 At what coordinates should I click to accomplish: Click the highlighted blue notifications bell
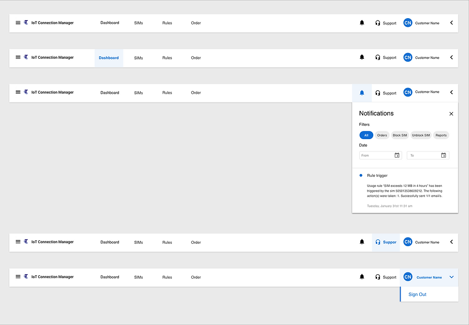(362, 93)
